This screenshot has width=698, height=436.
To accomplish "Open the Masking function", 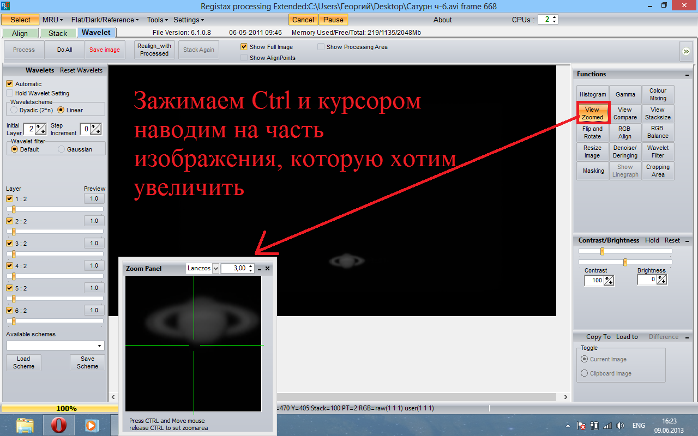I will point(593,171).
